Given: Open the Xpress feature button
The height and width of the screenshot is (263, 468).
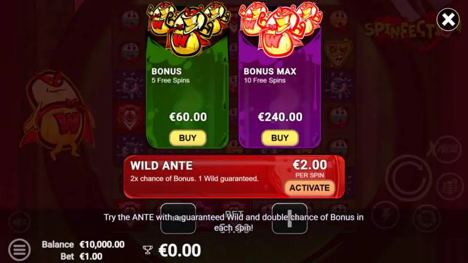Looking at the screenshot, I should pos(445,149).
